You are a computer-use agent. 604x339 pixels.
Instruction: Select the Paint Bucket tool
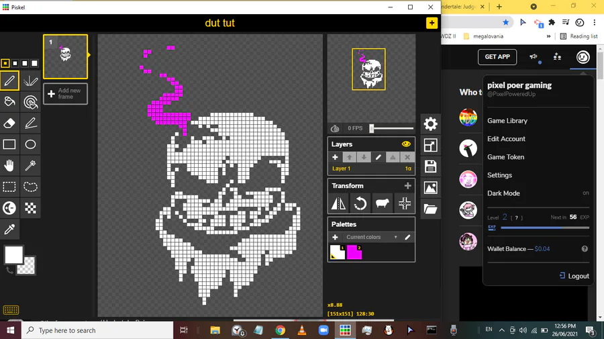[9, 102]
